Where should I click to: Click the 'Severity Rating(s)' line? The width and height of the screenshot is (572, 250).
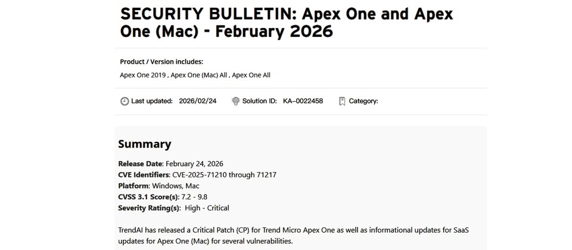pyautogui.click(x=173, y=208)
